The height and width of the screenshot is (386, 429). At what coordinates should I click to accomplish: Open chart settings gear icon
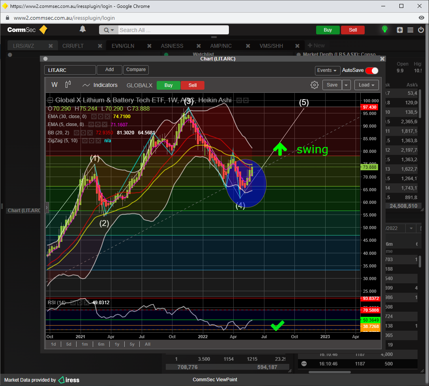pos(315,85)
